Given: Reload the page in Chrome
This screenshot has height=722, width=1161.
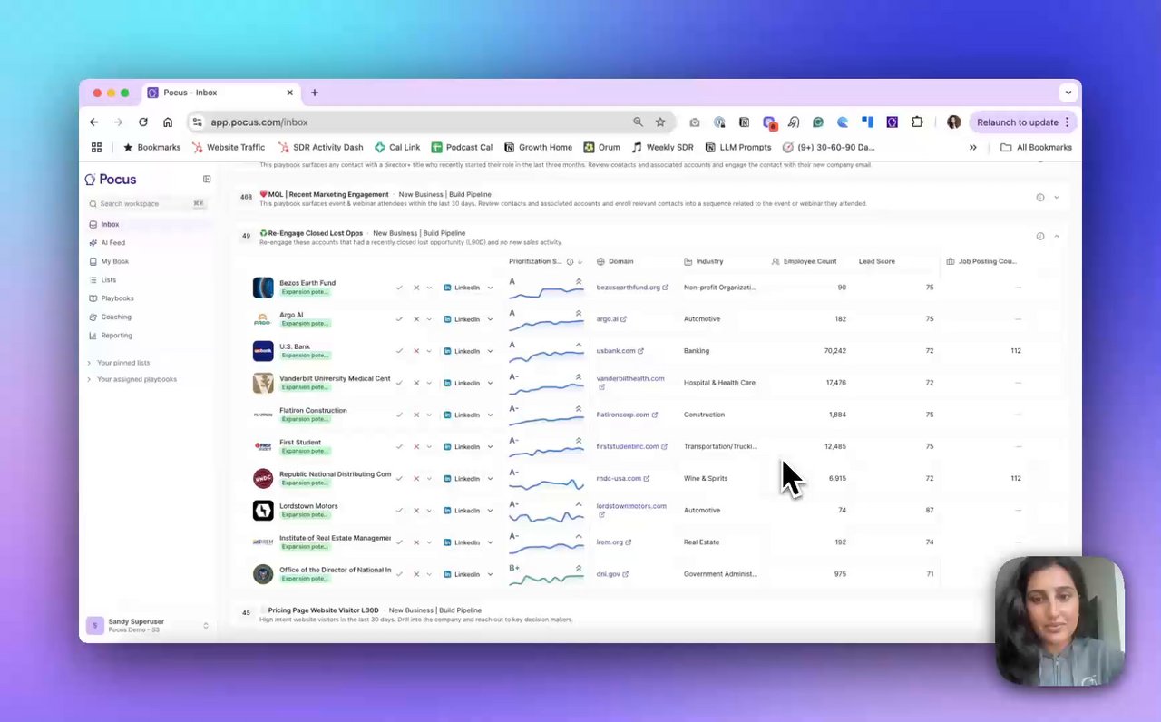Looking at the screenshot, I should (x=143, y=122).
